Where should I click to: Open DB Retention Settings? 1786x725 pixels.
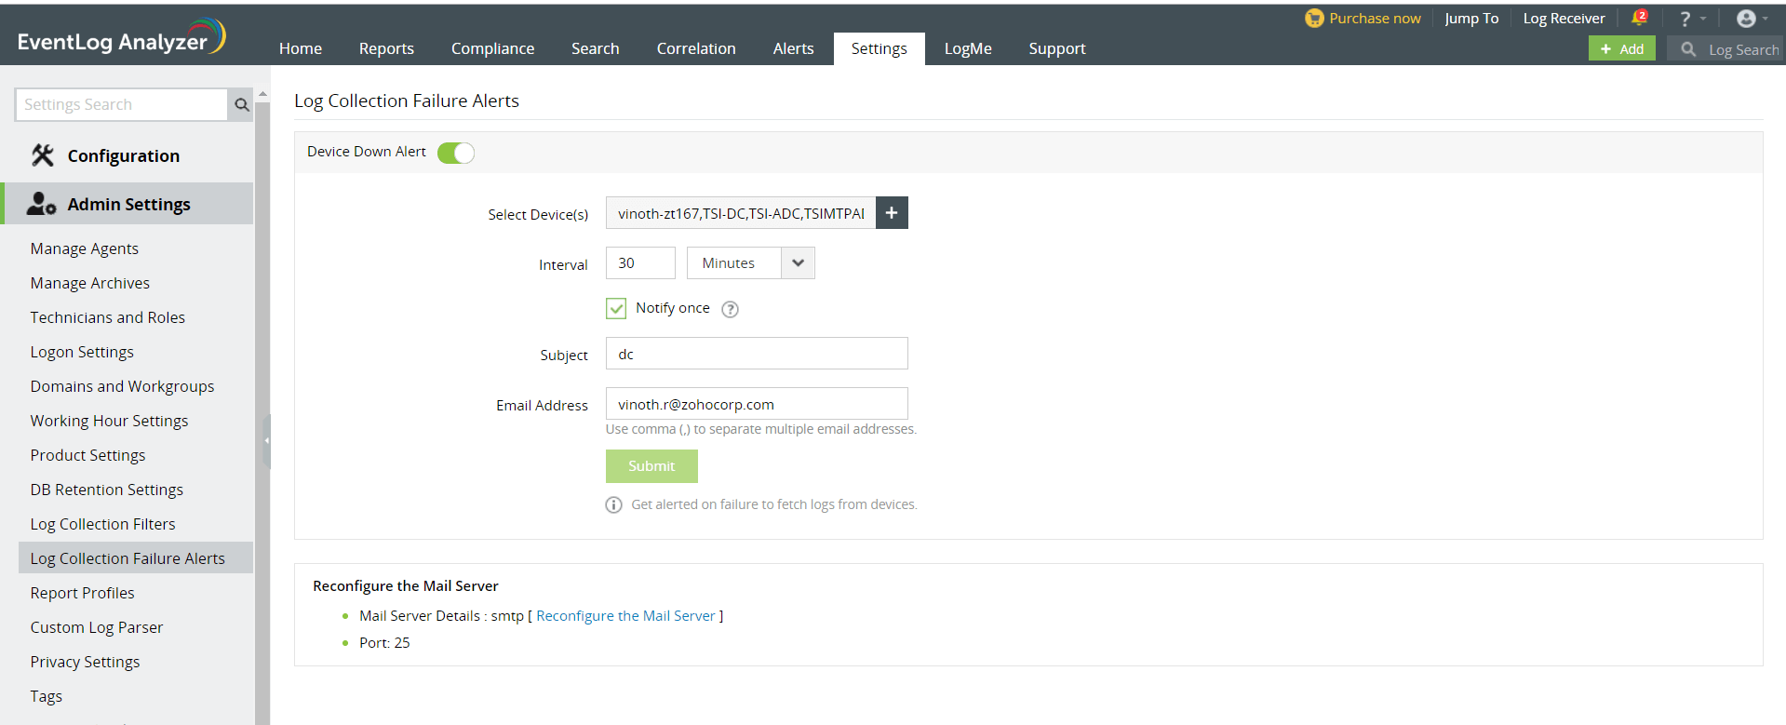click(x=107, y=490)
